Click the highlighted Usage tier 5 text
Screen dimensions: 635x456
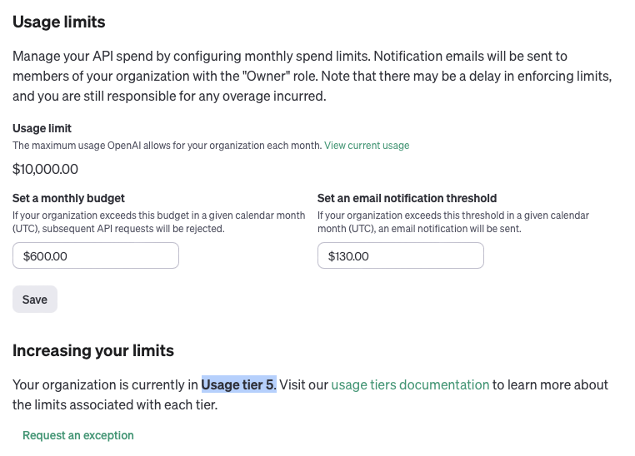point(238,384)
